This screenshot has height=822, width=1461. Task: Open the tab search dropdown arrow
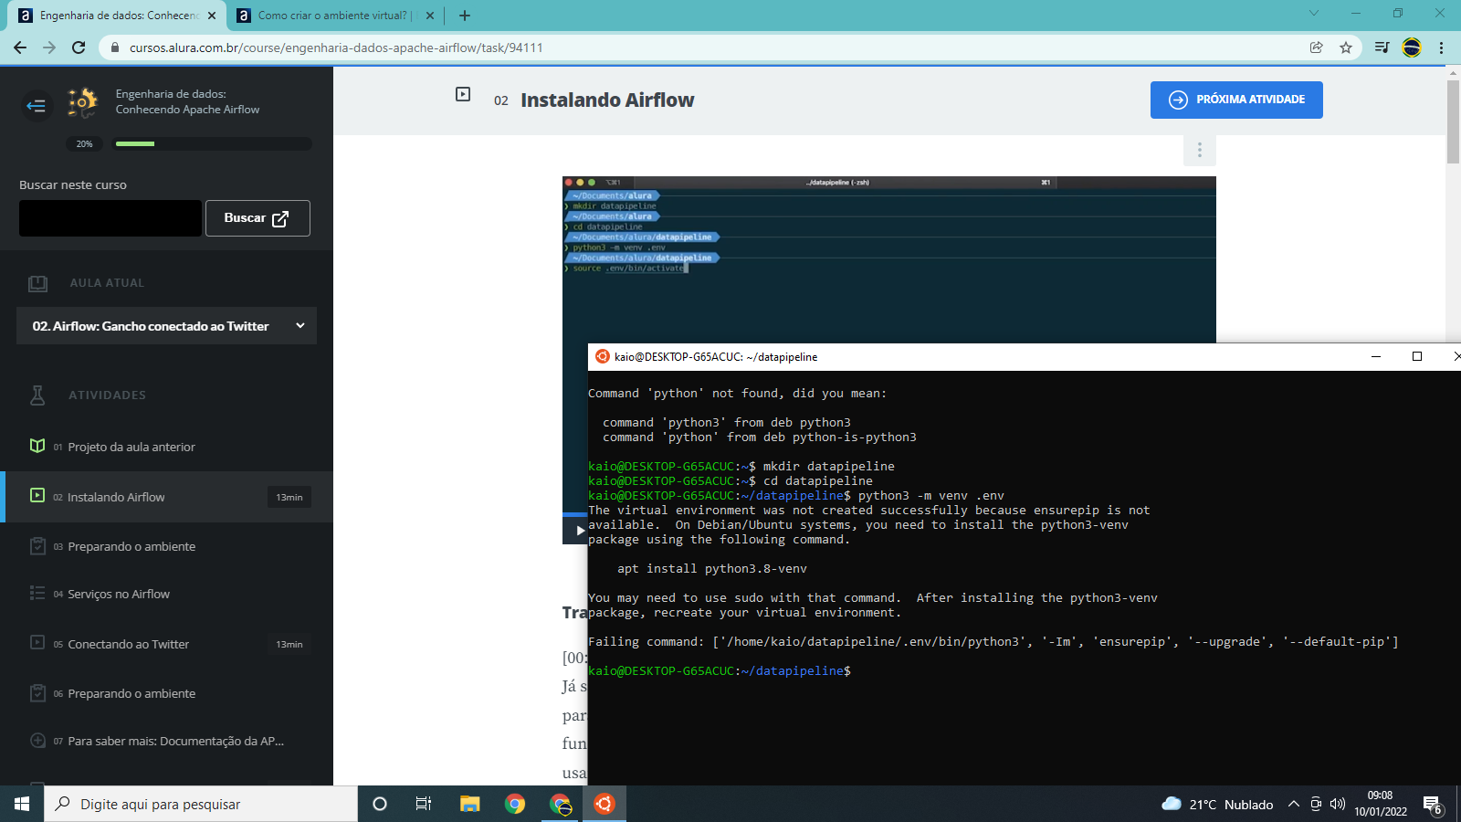[x=1314, y=13]
